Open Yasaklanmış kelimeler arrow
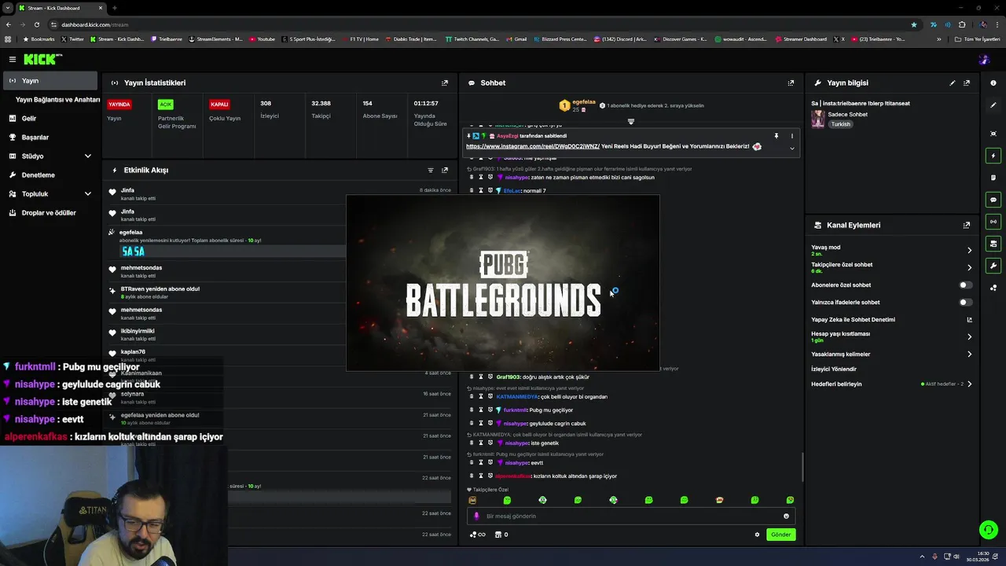Image resolution: width=1006 pixels, height=566 pixels. click(x=969, y=354)
